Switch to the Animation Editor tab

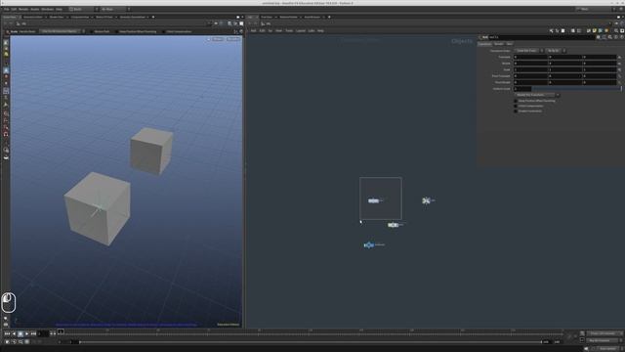click(x=33, y=18)
